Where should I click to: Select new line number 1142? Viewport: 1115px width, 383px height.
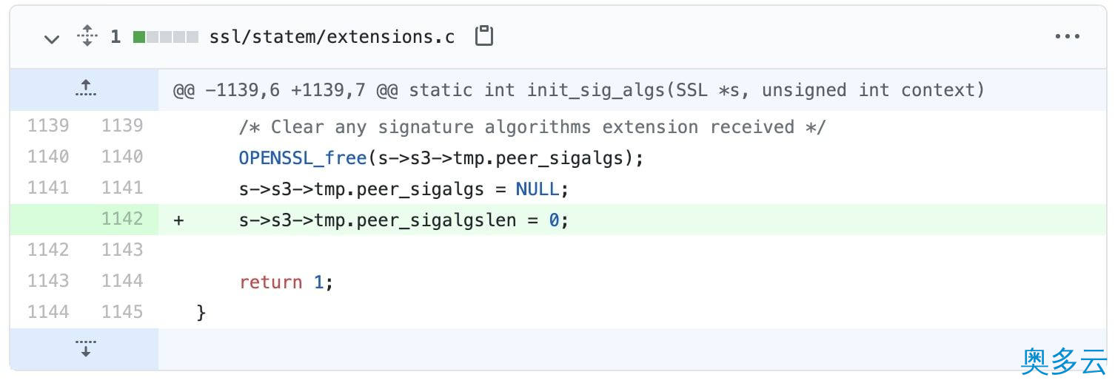point(122,219)
